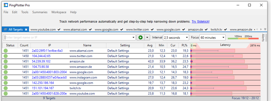
Task: Click the latency bar for twitch.tv
Action: pyautogui.click(x=219, y=88)
